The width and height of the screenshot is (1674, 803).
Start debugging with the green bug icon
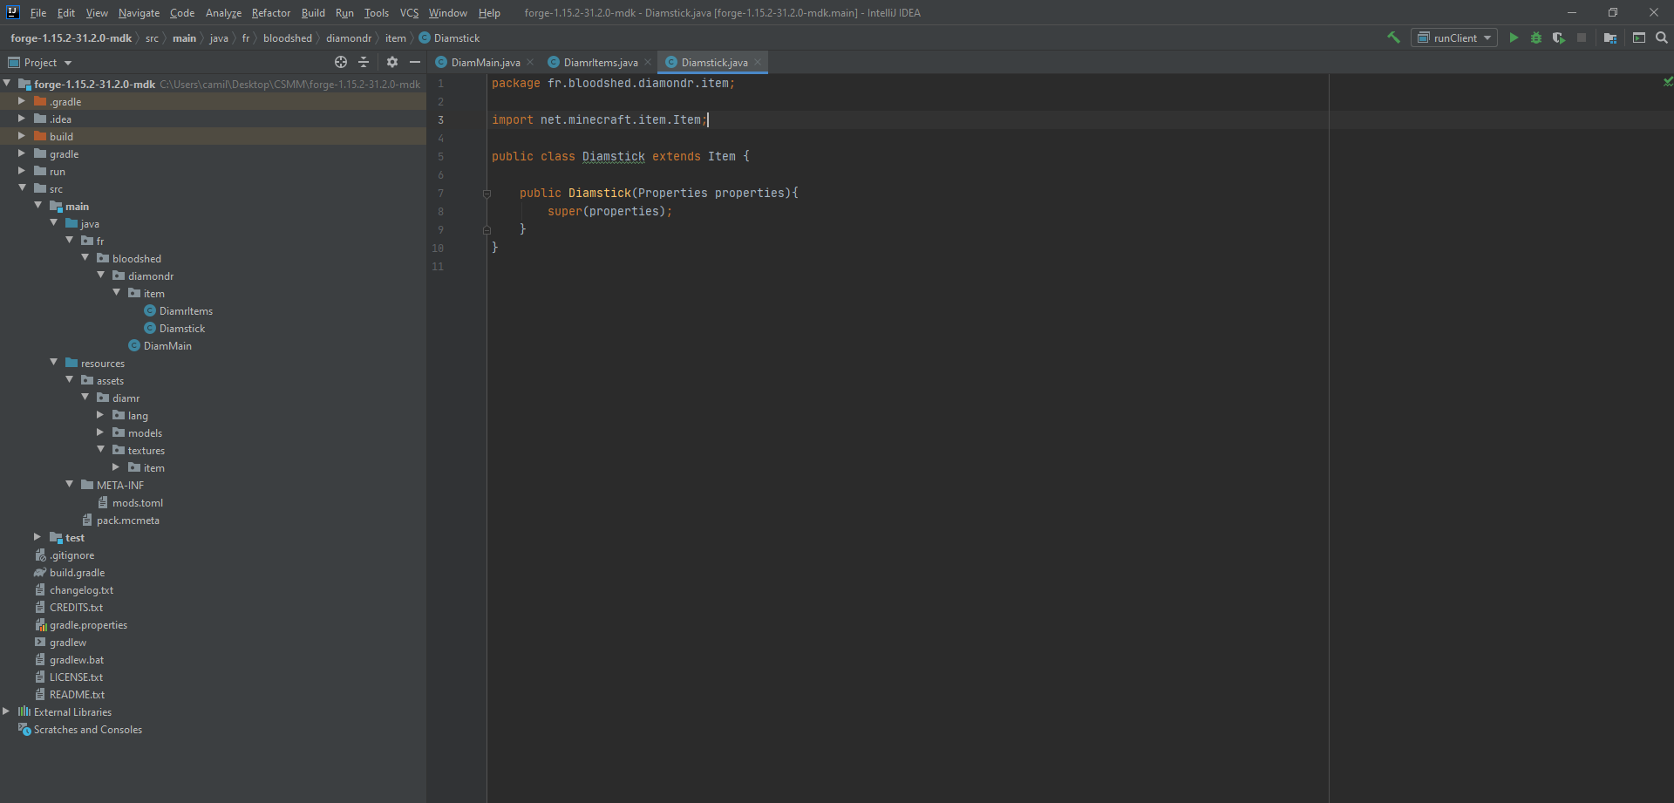1535,37
